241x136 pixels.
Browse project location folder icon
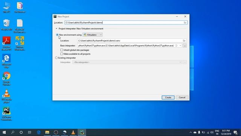[185, 23]
